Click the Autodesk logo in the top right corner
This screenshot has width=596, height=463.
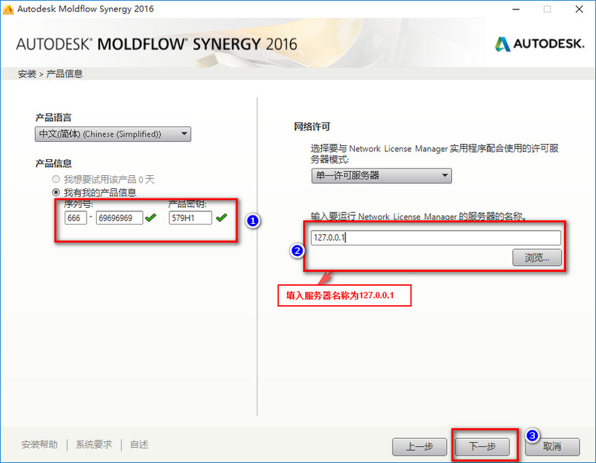click(539, 44)
